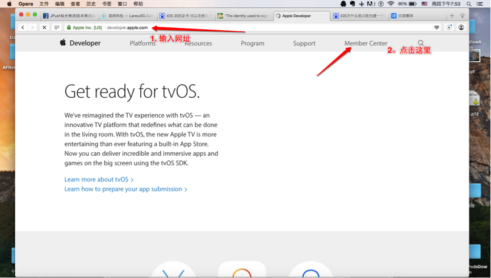Screen dimensions: 491x278
Task: Stop page loading with the X button
Action: [44, 28]
